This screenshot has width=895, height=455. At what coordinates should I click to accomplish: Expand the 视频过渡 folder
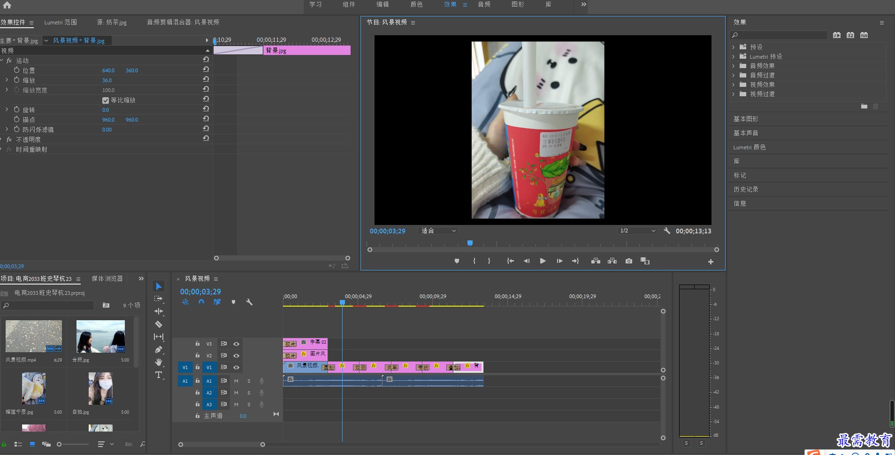click(x=734, y=94)
